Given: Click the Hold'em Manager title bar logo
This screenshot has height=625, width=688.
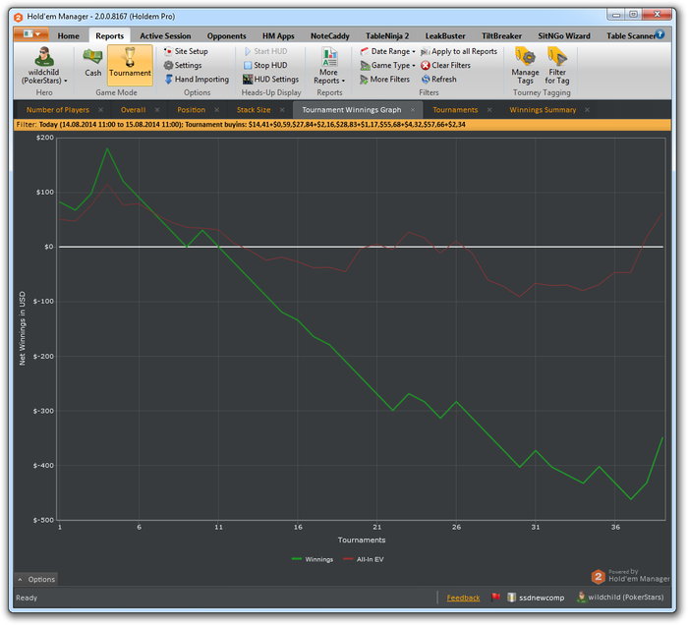Looking at the screenshot, I should 18,17.
